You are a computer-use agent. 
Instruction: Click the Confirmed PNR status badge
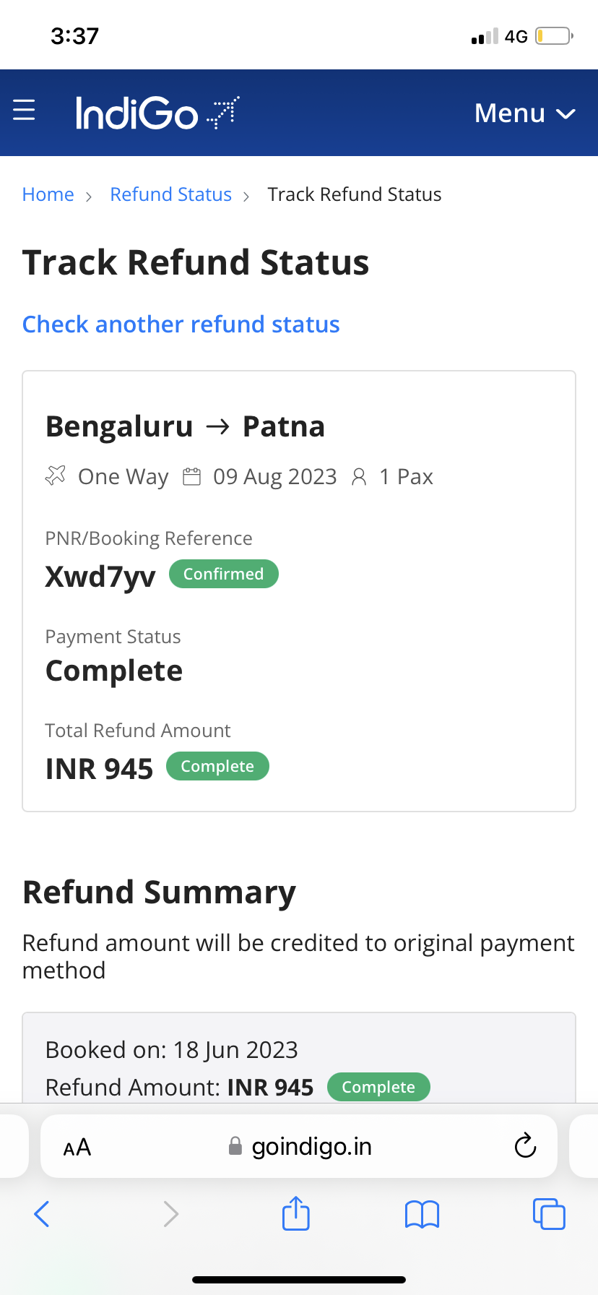(223, 574)
